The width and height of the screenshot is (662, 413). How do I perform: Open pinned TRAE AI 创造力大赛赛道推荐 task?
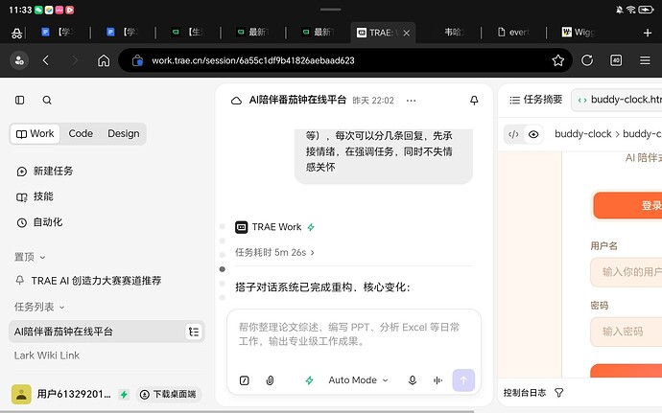[x=88, y=281]
